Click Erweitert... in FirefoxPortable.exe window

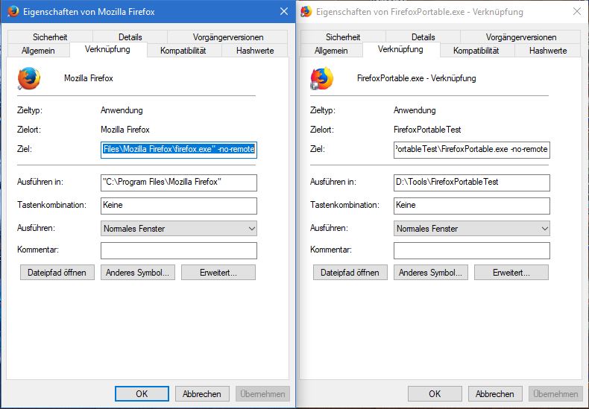point(511,273)
